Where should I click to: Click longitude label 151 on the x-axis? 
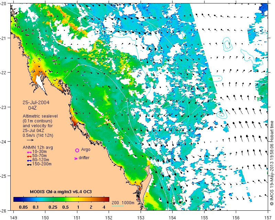coord(77,218)
